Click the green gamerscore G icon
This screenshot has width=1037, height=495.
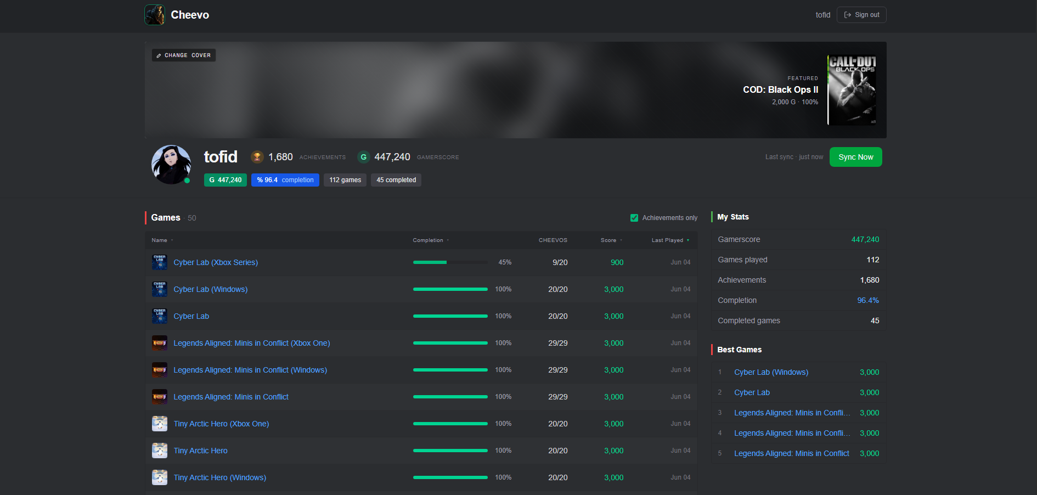pos(363,157)
